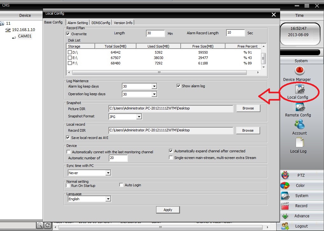Image resolution: width=324 pixels, height=231 pixels.
Task: Disable Save local record as AVI
Action: pos(68,138)
